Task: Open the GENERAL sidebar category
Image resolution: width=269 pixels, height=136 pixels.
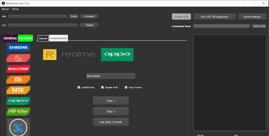Action: tap(10, 38)
